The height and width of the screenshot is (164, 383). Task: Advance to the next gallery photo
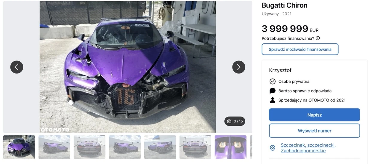239,67
